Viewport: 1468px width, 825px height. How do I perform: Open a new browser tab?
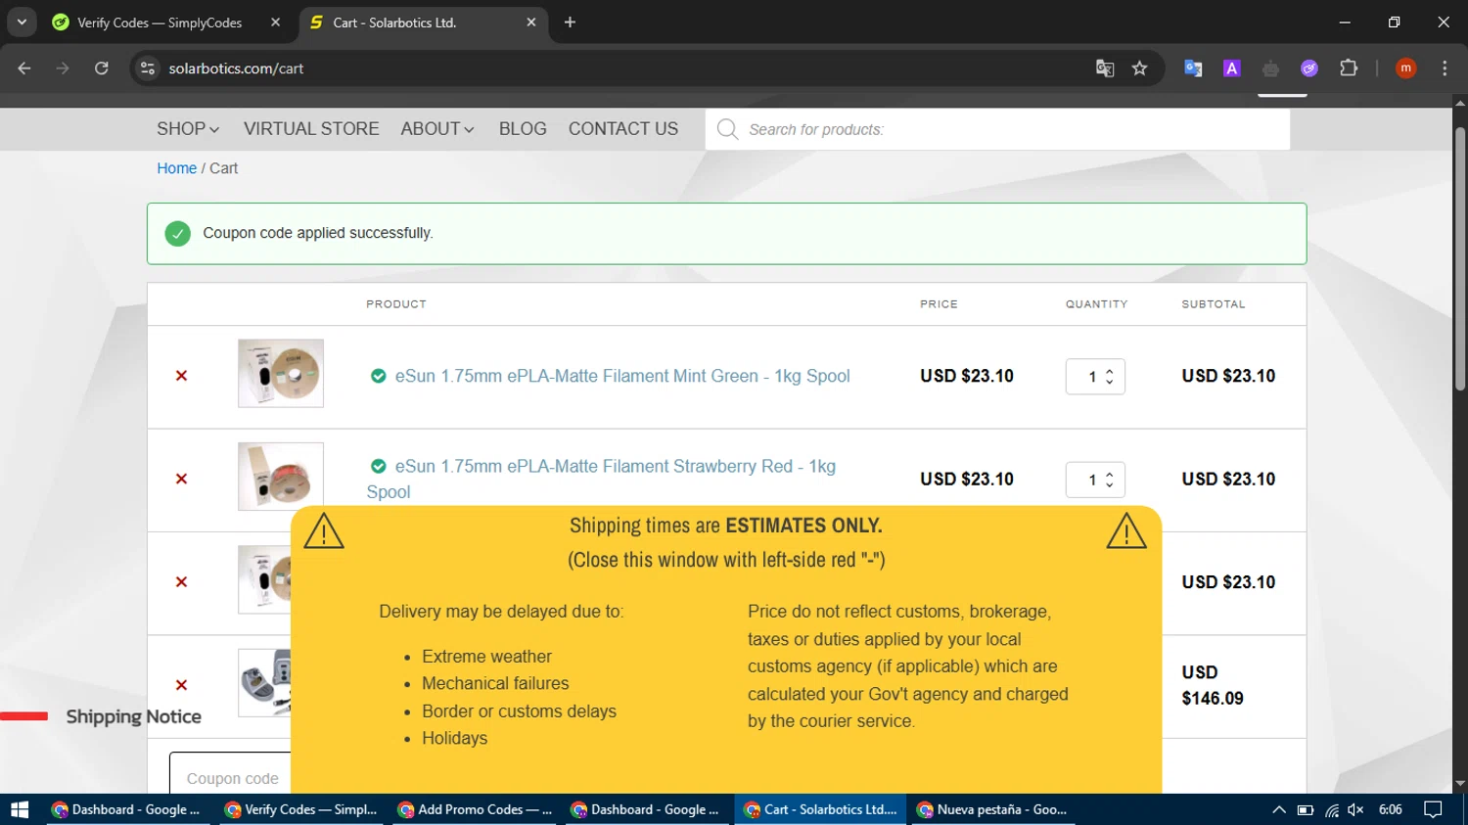(570, 23)
